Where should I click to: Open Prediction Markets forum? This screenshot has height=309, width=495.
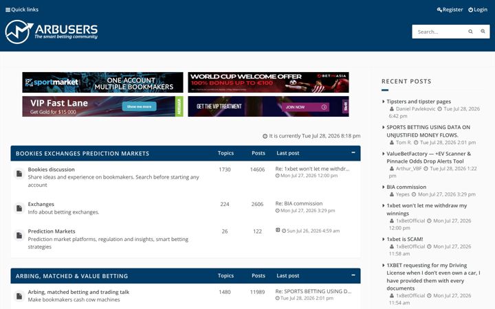point(52,231)
